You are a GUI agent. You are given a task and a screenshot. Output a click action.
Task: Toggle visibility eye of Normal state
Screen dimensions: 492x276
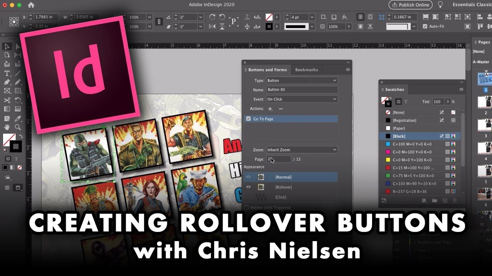(248, 177)
